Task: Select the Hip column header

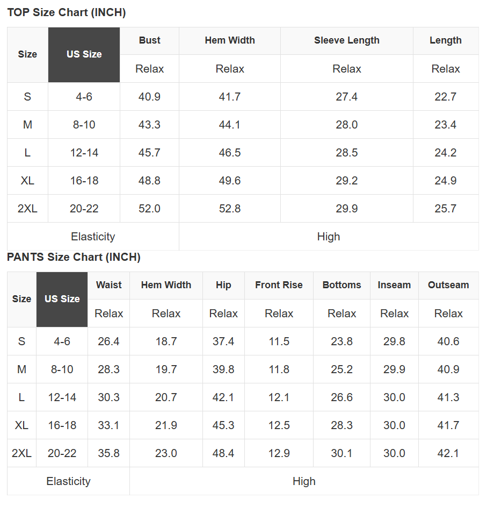Action: click(x=223, y=285)
